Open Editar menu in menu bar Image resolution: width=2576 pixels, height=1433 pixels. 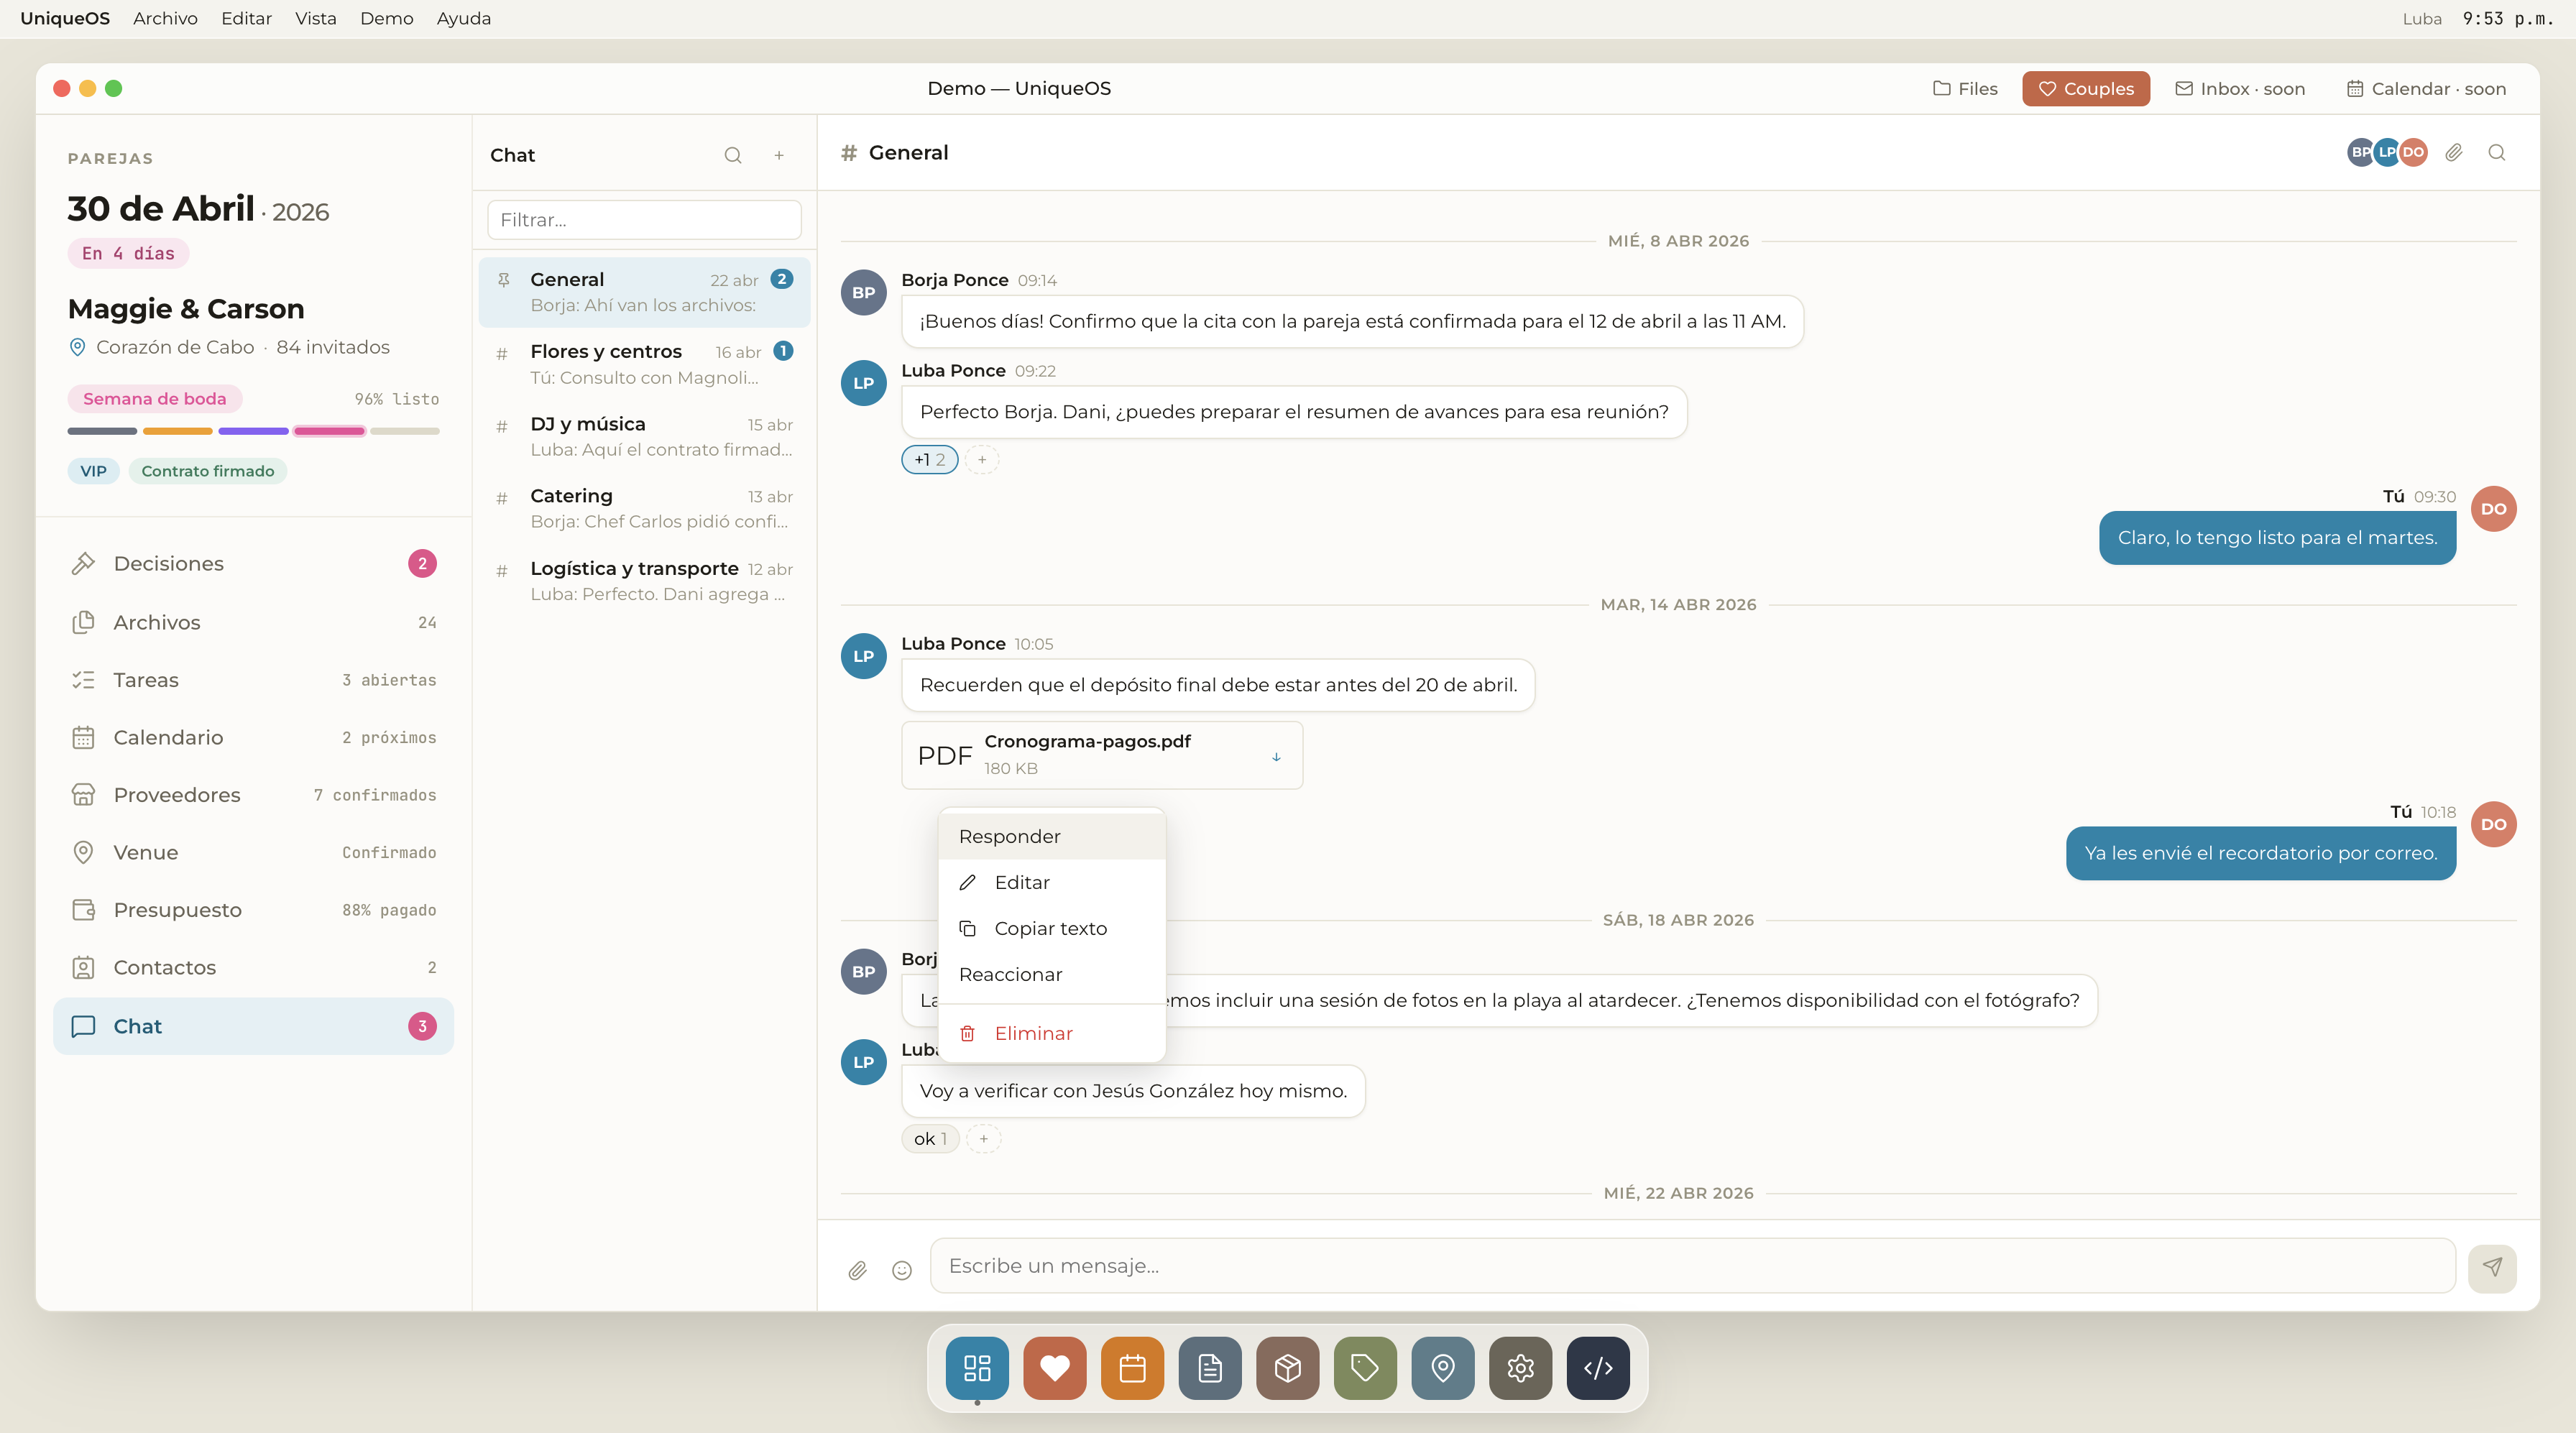246,19
